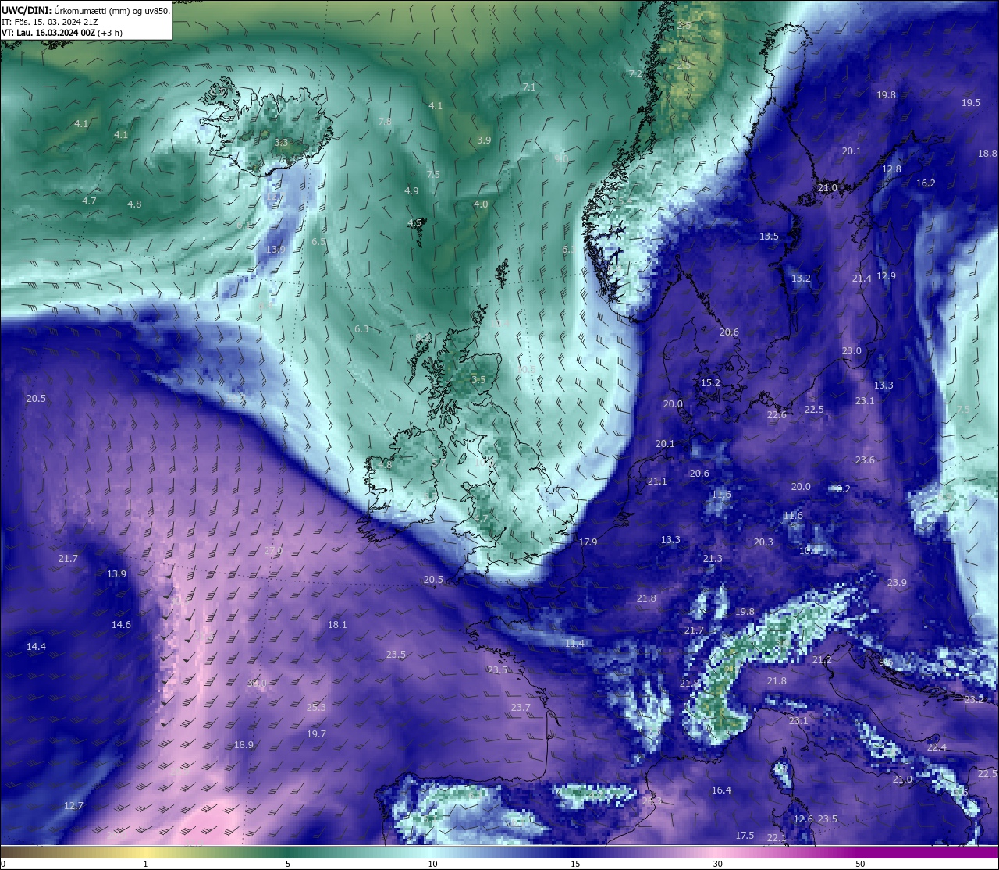Select the 23.7 value over France
The image size is (999, 870).
[521, 708]
